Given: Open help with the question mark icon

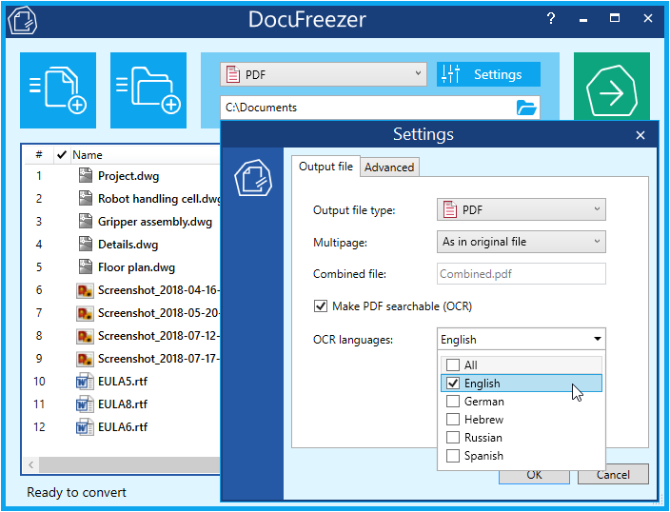Looking at the screenshot, I should 551,18.
